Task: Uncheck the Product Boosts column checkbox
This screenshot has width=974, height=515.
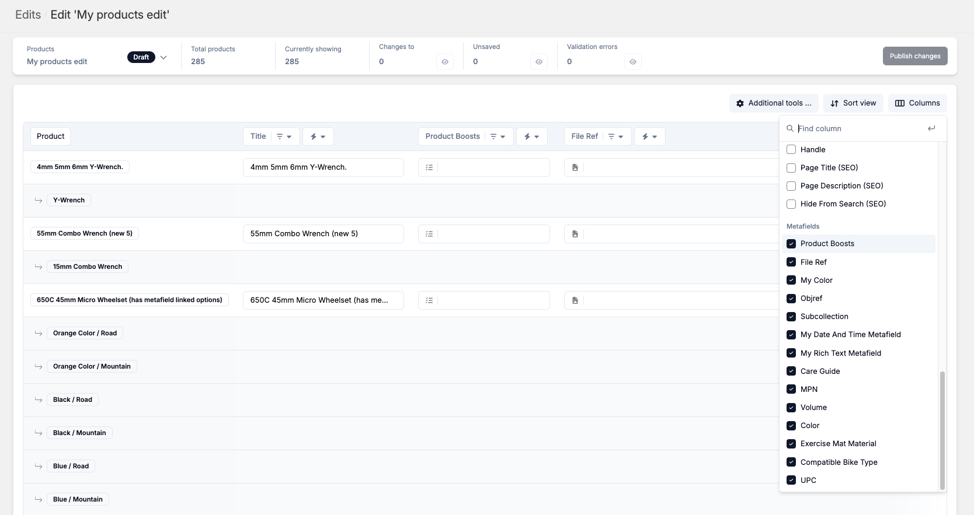Action: coord(791,244)
